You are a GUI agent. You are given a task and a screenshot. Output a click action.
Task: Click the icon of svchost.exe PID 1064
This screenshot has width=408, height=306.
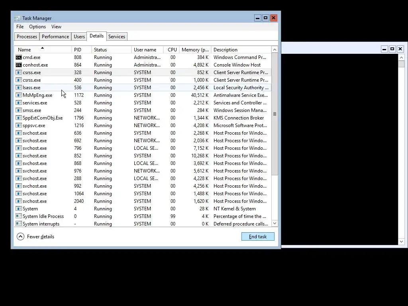[x=18, y=193]
